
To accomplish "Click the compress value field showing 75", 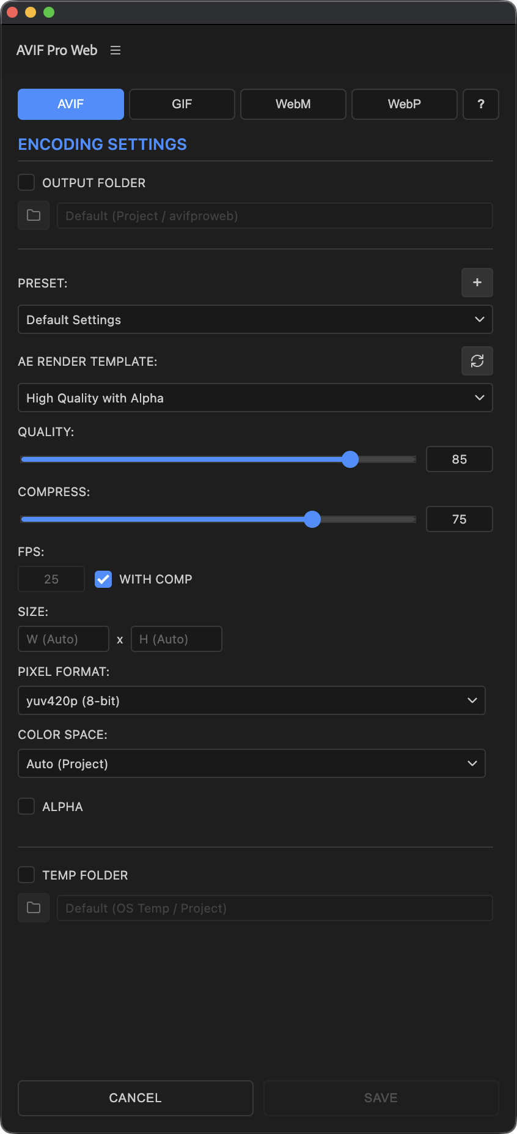I will 460,519.
